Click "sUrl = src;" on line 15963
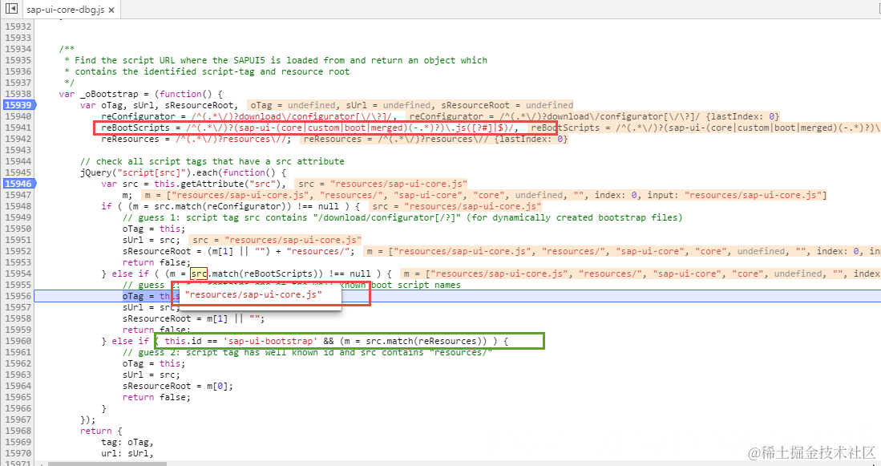This screenshot has height=466, width=881. coord(152,375)
